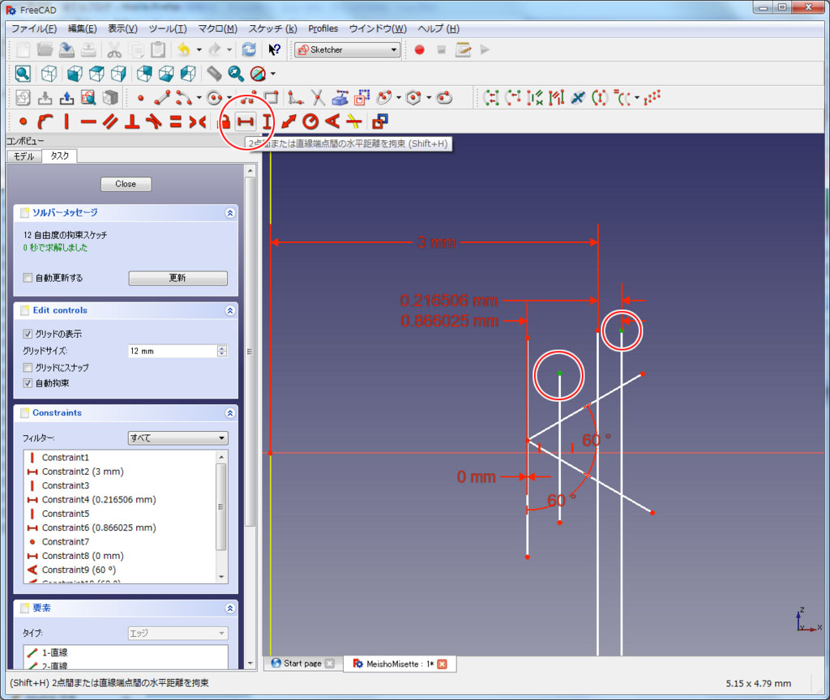
Task: Select the length (distance) constraint tool
Action: tap(289, 122)
